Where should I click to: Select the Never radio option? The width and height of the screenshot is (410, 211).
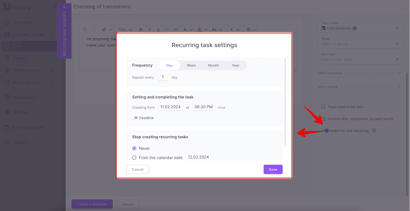tap(134, 148)
